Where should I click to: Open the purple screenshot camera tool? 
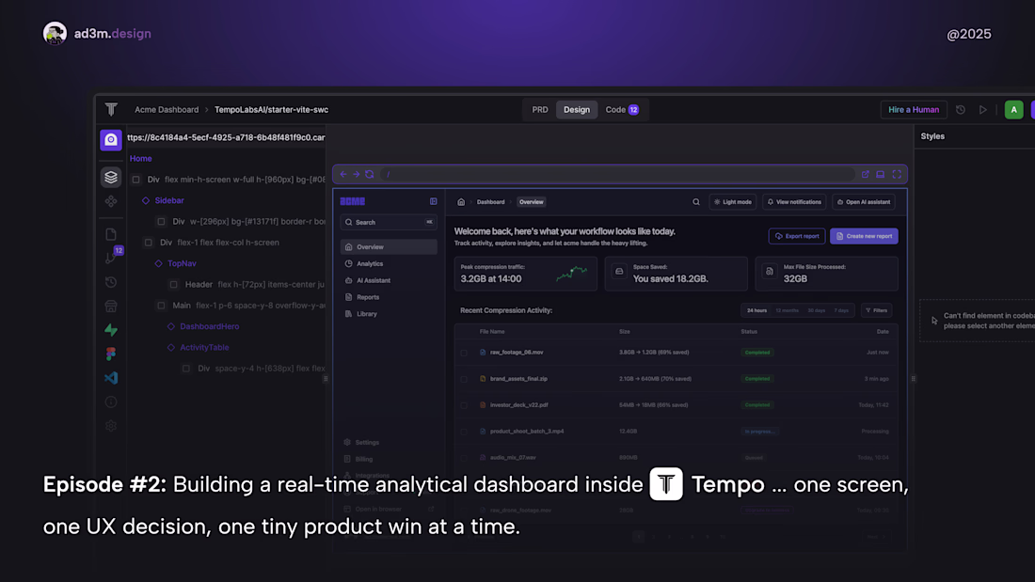click(x=111, y=139)
